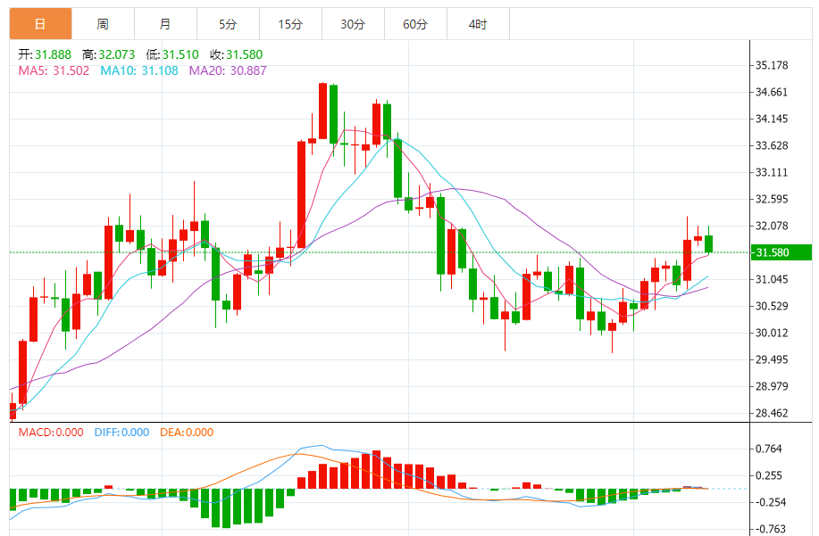Click the DEA:0.000 label

click(x=187, y=433)
